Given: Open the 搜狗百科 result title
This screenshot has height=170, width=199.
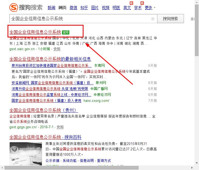Looking at the screenshot, I should (45, 137).
